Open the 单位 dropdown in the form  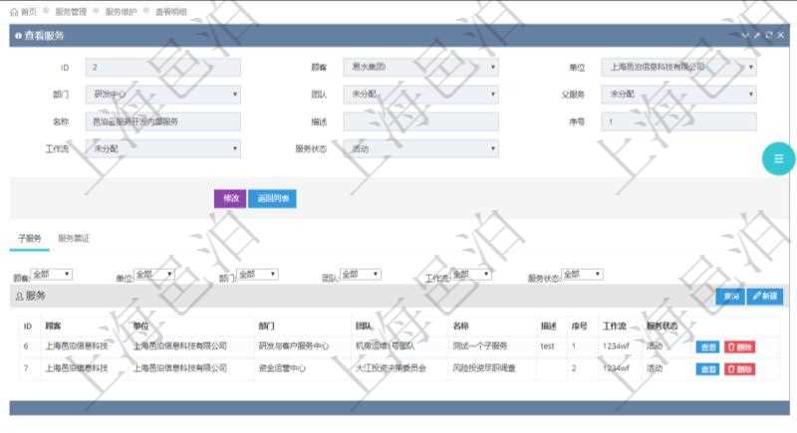[x=677, y=68]
